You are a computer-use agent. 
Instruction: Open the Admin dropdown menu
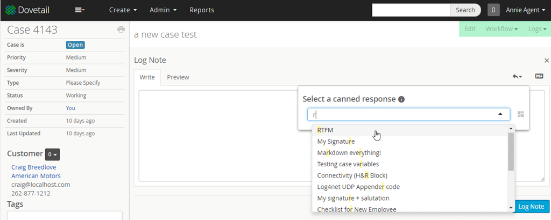[x=163, y=10]
